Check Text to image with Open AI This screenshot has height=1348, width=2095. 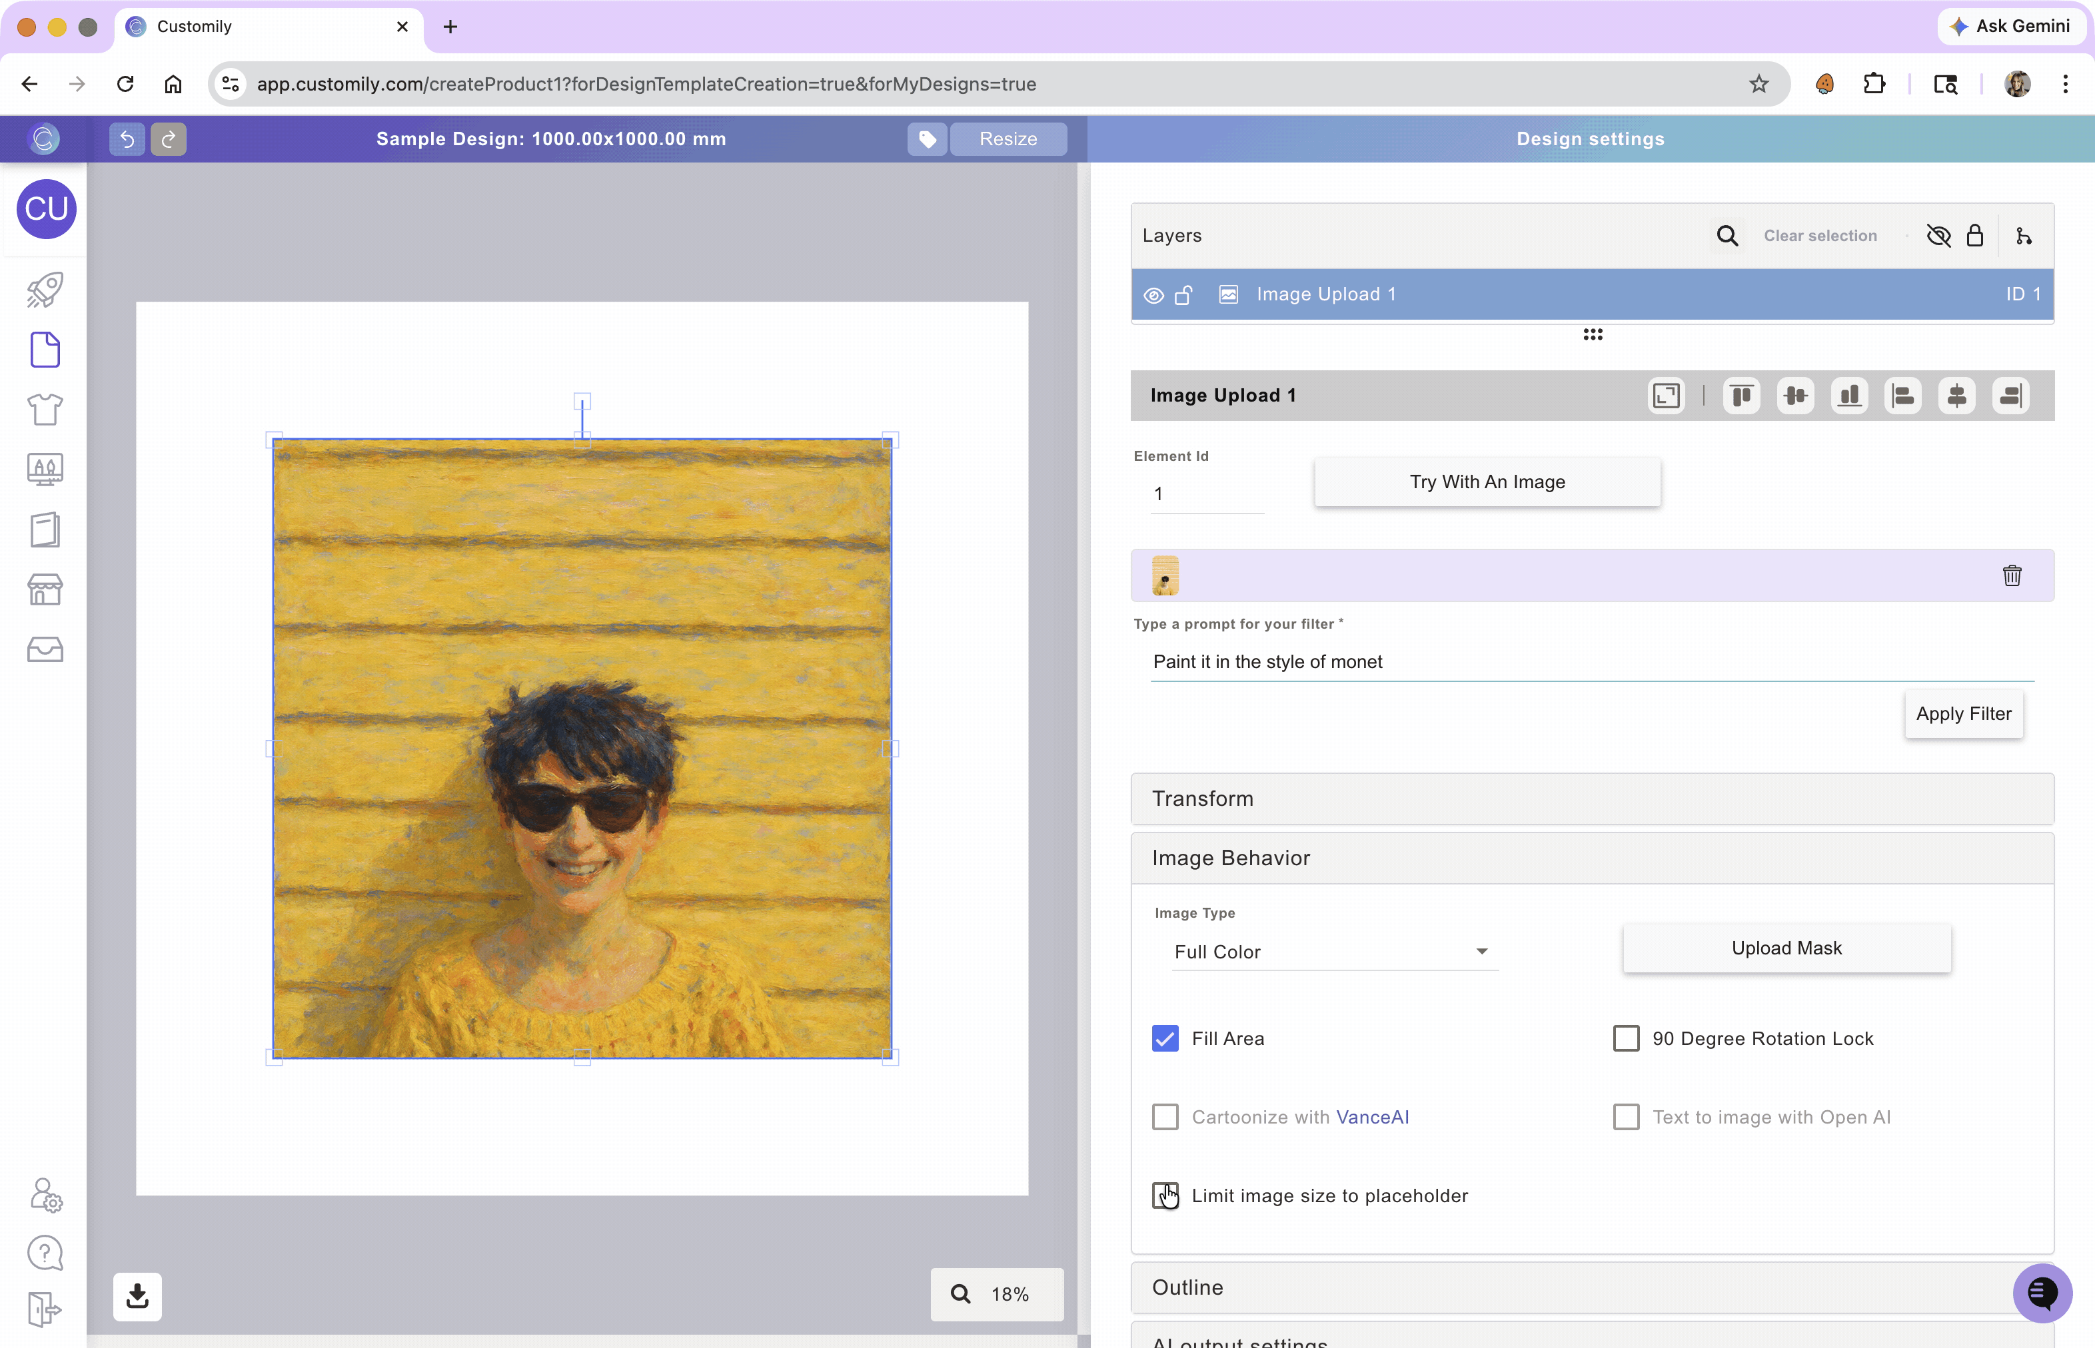click(1625, 1117)
